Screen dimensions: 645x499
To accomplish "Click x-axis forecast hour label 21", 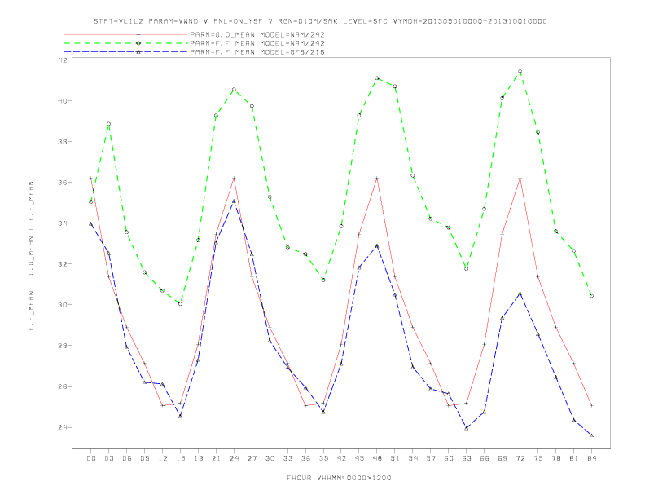I will pos(216,458).
